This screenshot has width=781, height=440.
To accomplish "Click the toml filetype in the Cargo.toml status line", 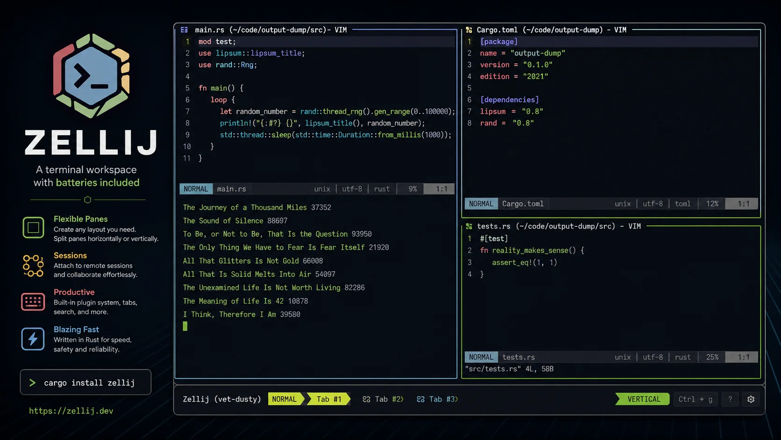I will pyautogui.click(x=682, y=204).
